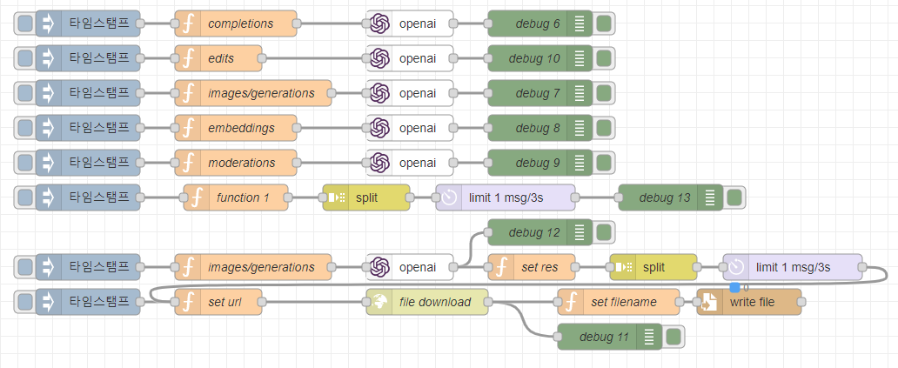
Task: Select the set filename function node
Action: point(627,302)
